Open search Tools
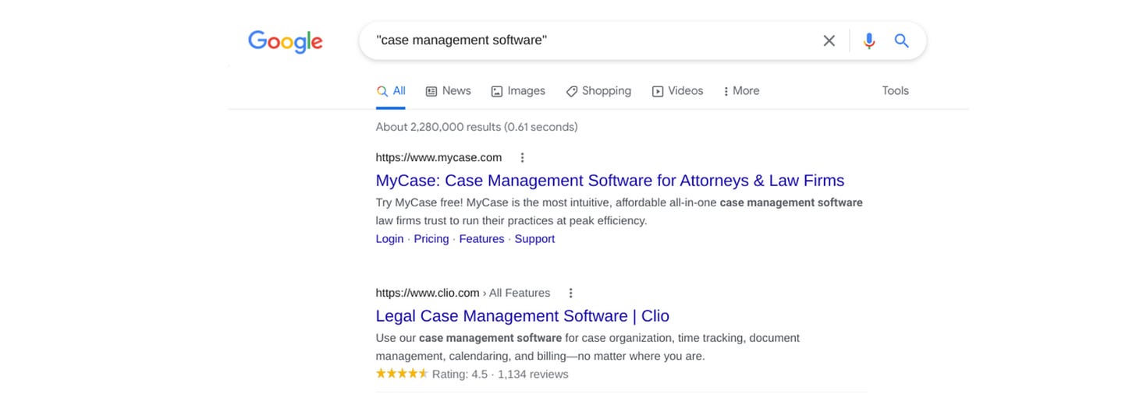Image resolution: width=1136 pixels, height=394 pixels. (x=895, y=91)
